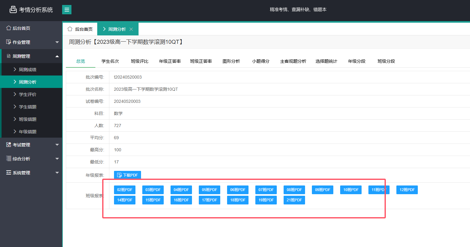Viewport: 470px width, 247px height.
Task: Click the 最高分 value 100
Action: [x=117, y=150]
